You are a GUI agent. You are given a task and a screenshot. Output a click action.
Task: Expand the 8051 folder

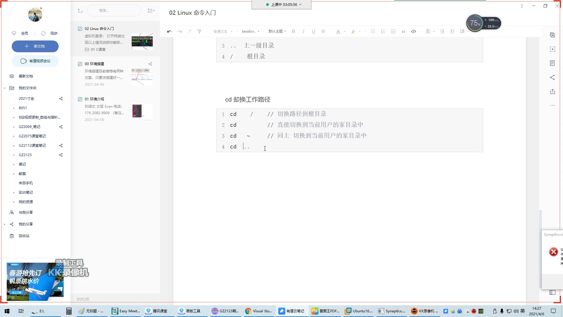[14, 108]
